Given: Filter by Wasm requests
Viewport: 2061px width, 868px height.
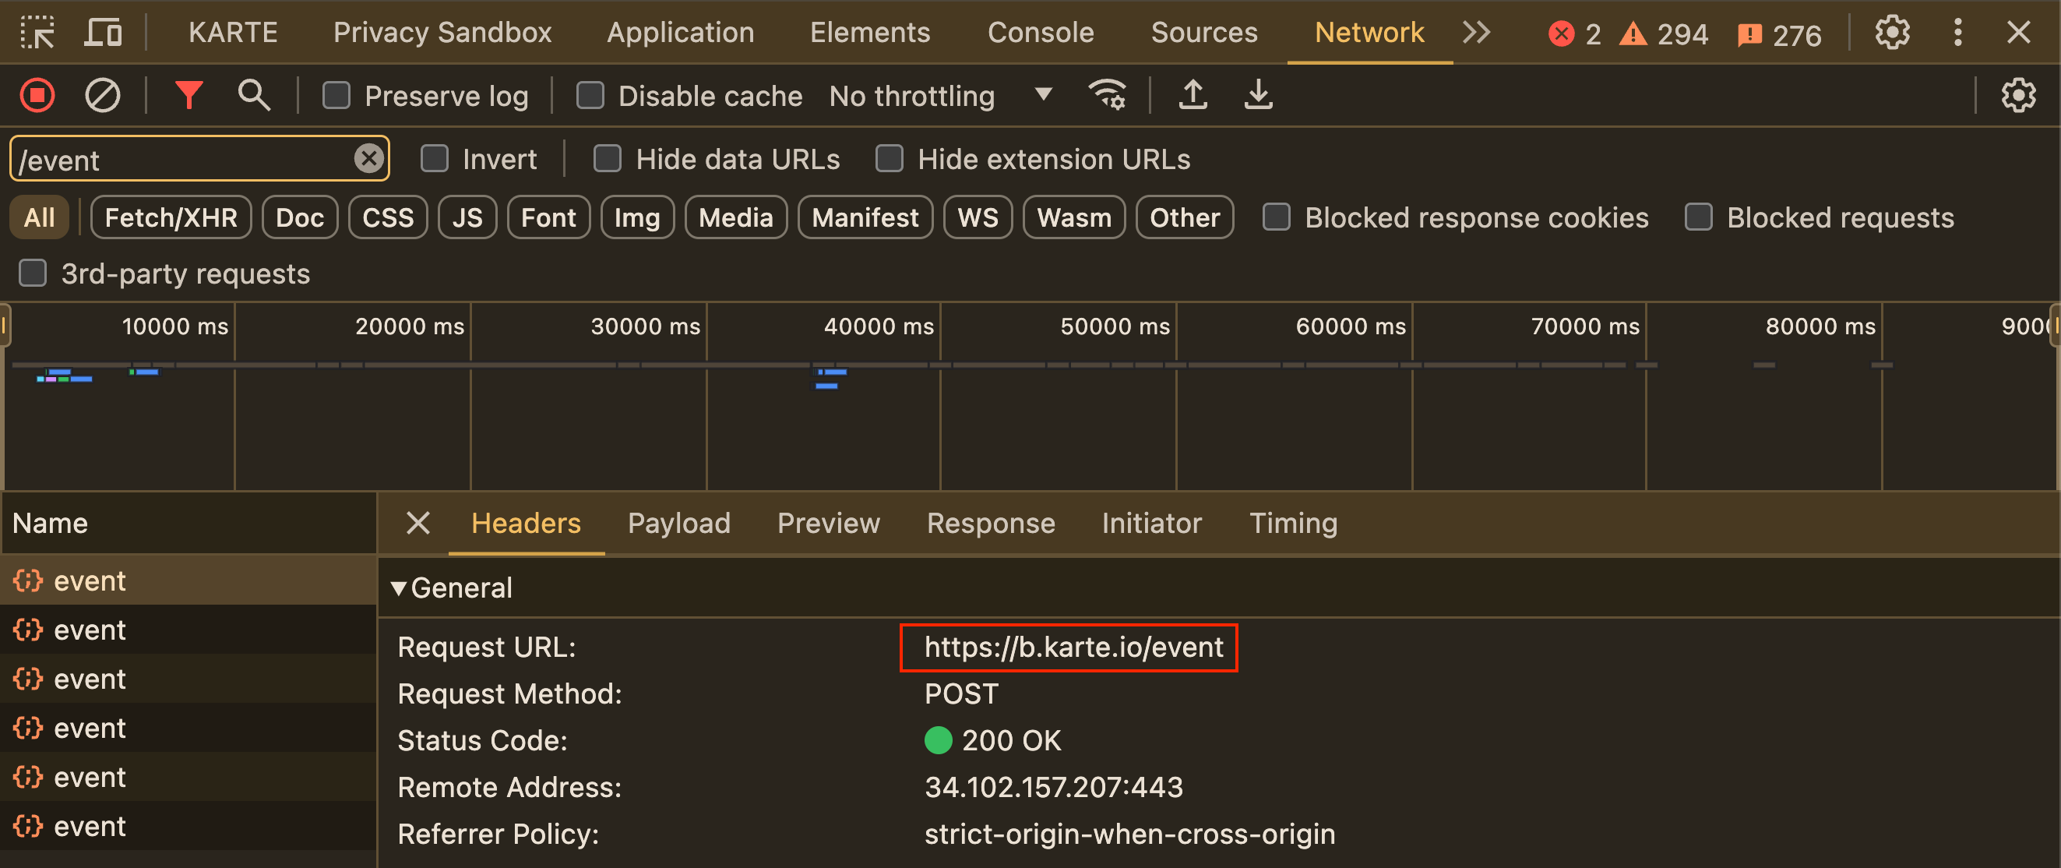Looking at the screenshot, I should coord(1073,217).
